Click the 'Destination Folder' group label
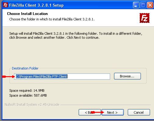154x121 pixels. pos(25,68)
